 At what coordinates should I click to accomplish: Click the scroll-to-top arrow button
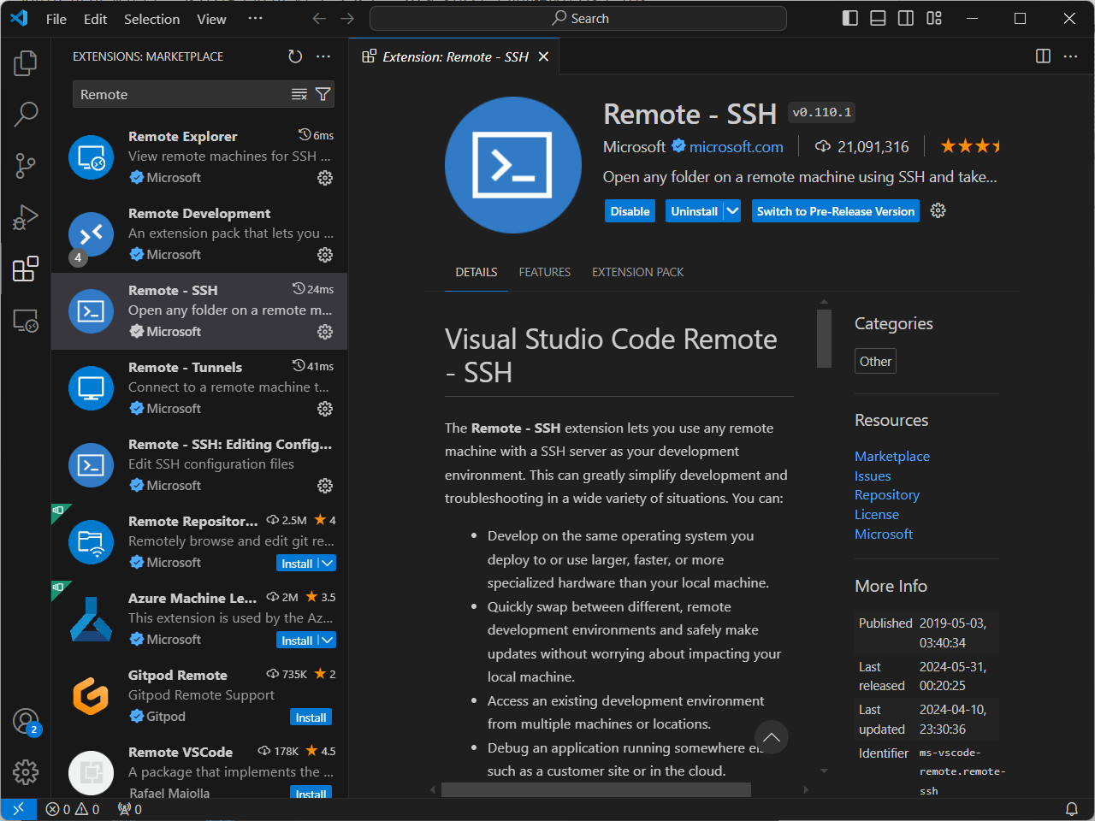point(772,737)
